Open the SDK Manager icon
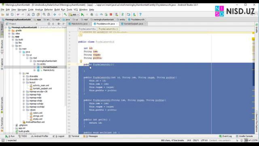Image resolution: width=259 pixels, height=146 pixels. pos(134,15)
